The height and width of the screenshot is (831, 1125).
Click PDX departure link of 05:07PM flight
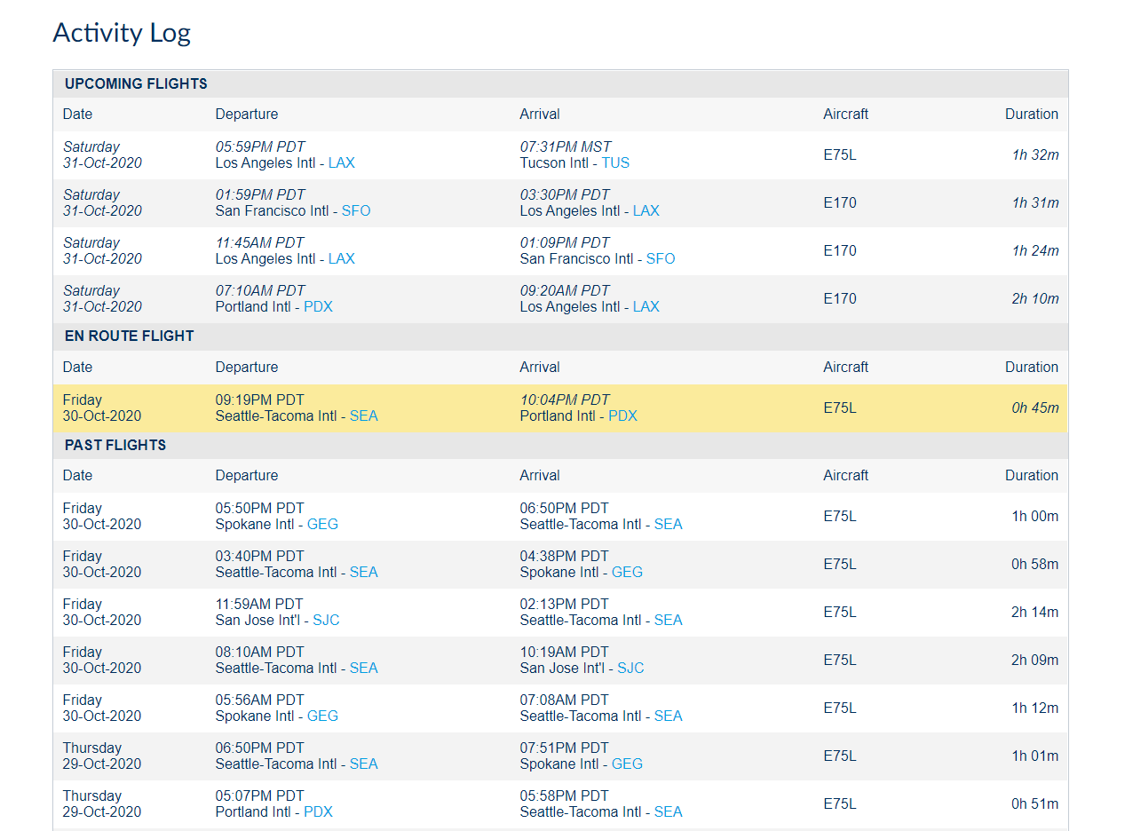(319, 812)
